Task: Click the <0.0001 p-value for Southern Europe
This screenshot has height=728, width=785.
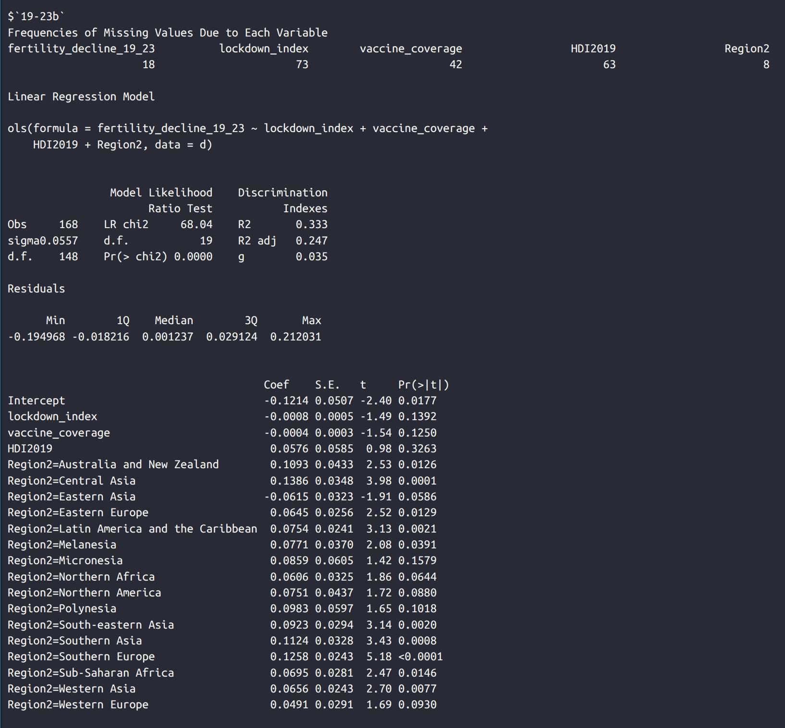Action: tap(420, 656)
